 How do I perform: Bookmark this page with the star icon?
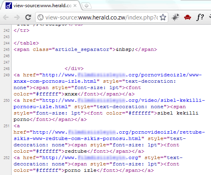(163, 17)
